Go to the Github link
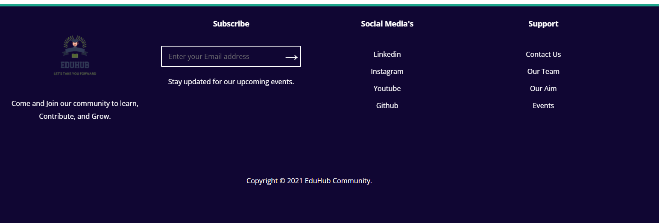This screenshot has width=659, height=223. pyautogui.click(x=387, y=106)
